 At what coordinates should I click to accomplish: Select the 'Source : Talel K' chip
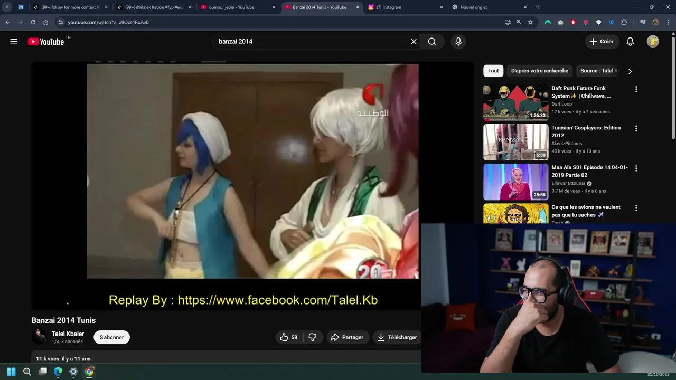pos(598,71)
